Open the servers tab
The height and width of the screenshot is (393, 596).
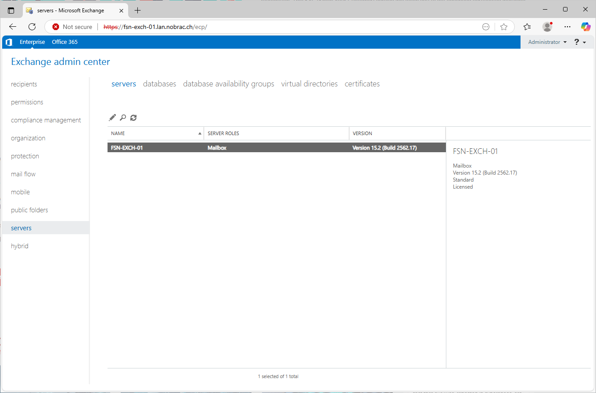(x=124, y=84)
